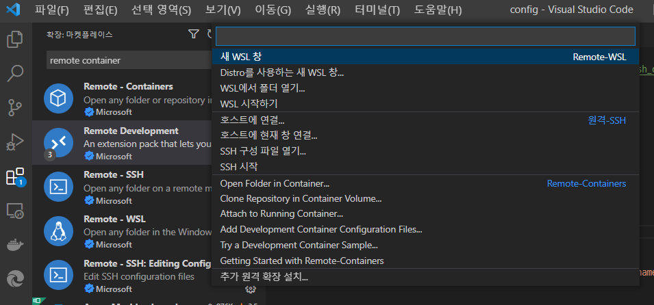Open the Search view in the activity bar
The width and height of the screenshot is (654, 305).
15,73
